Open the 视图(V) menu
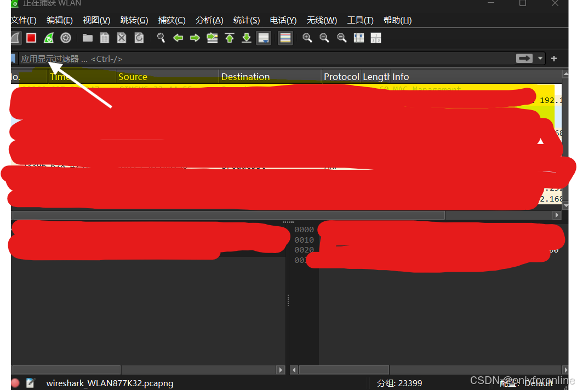 pos(96,20)
